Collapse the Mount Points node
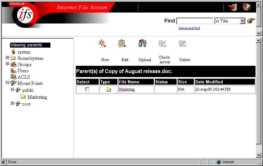The width and height of the screenshot is (263, 166). [7, 82]
